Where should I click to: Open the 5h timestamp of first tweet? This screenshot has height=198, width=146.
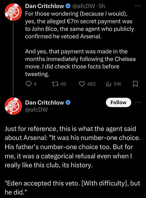point(102,6)
